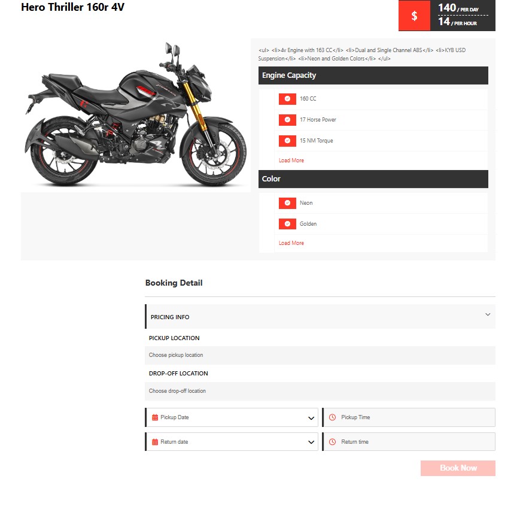529x509 pixels.
Task: Click Load More under Color
Action: (291, 243)
